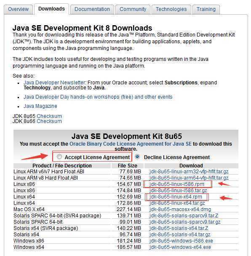The width and height of the screenshot is (251, 256).
Task: Select the Linux ARM v6/v7 Hard Float ABI row text
Action: [49, 172]
